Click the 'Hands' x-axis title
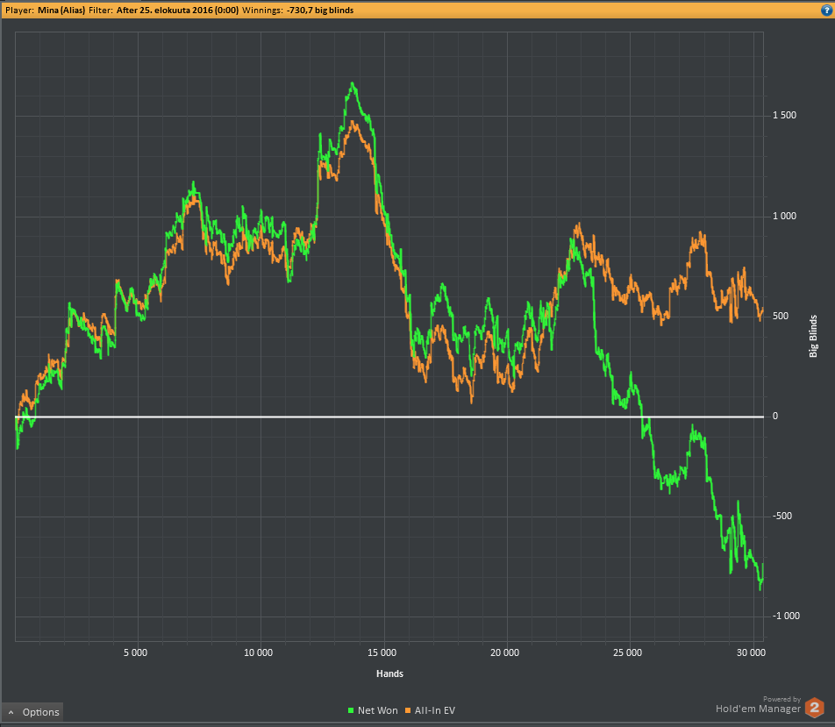The image size is (835, 727). click(x=389, y=674)
